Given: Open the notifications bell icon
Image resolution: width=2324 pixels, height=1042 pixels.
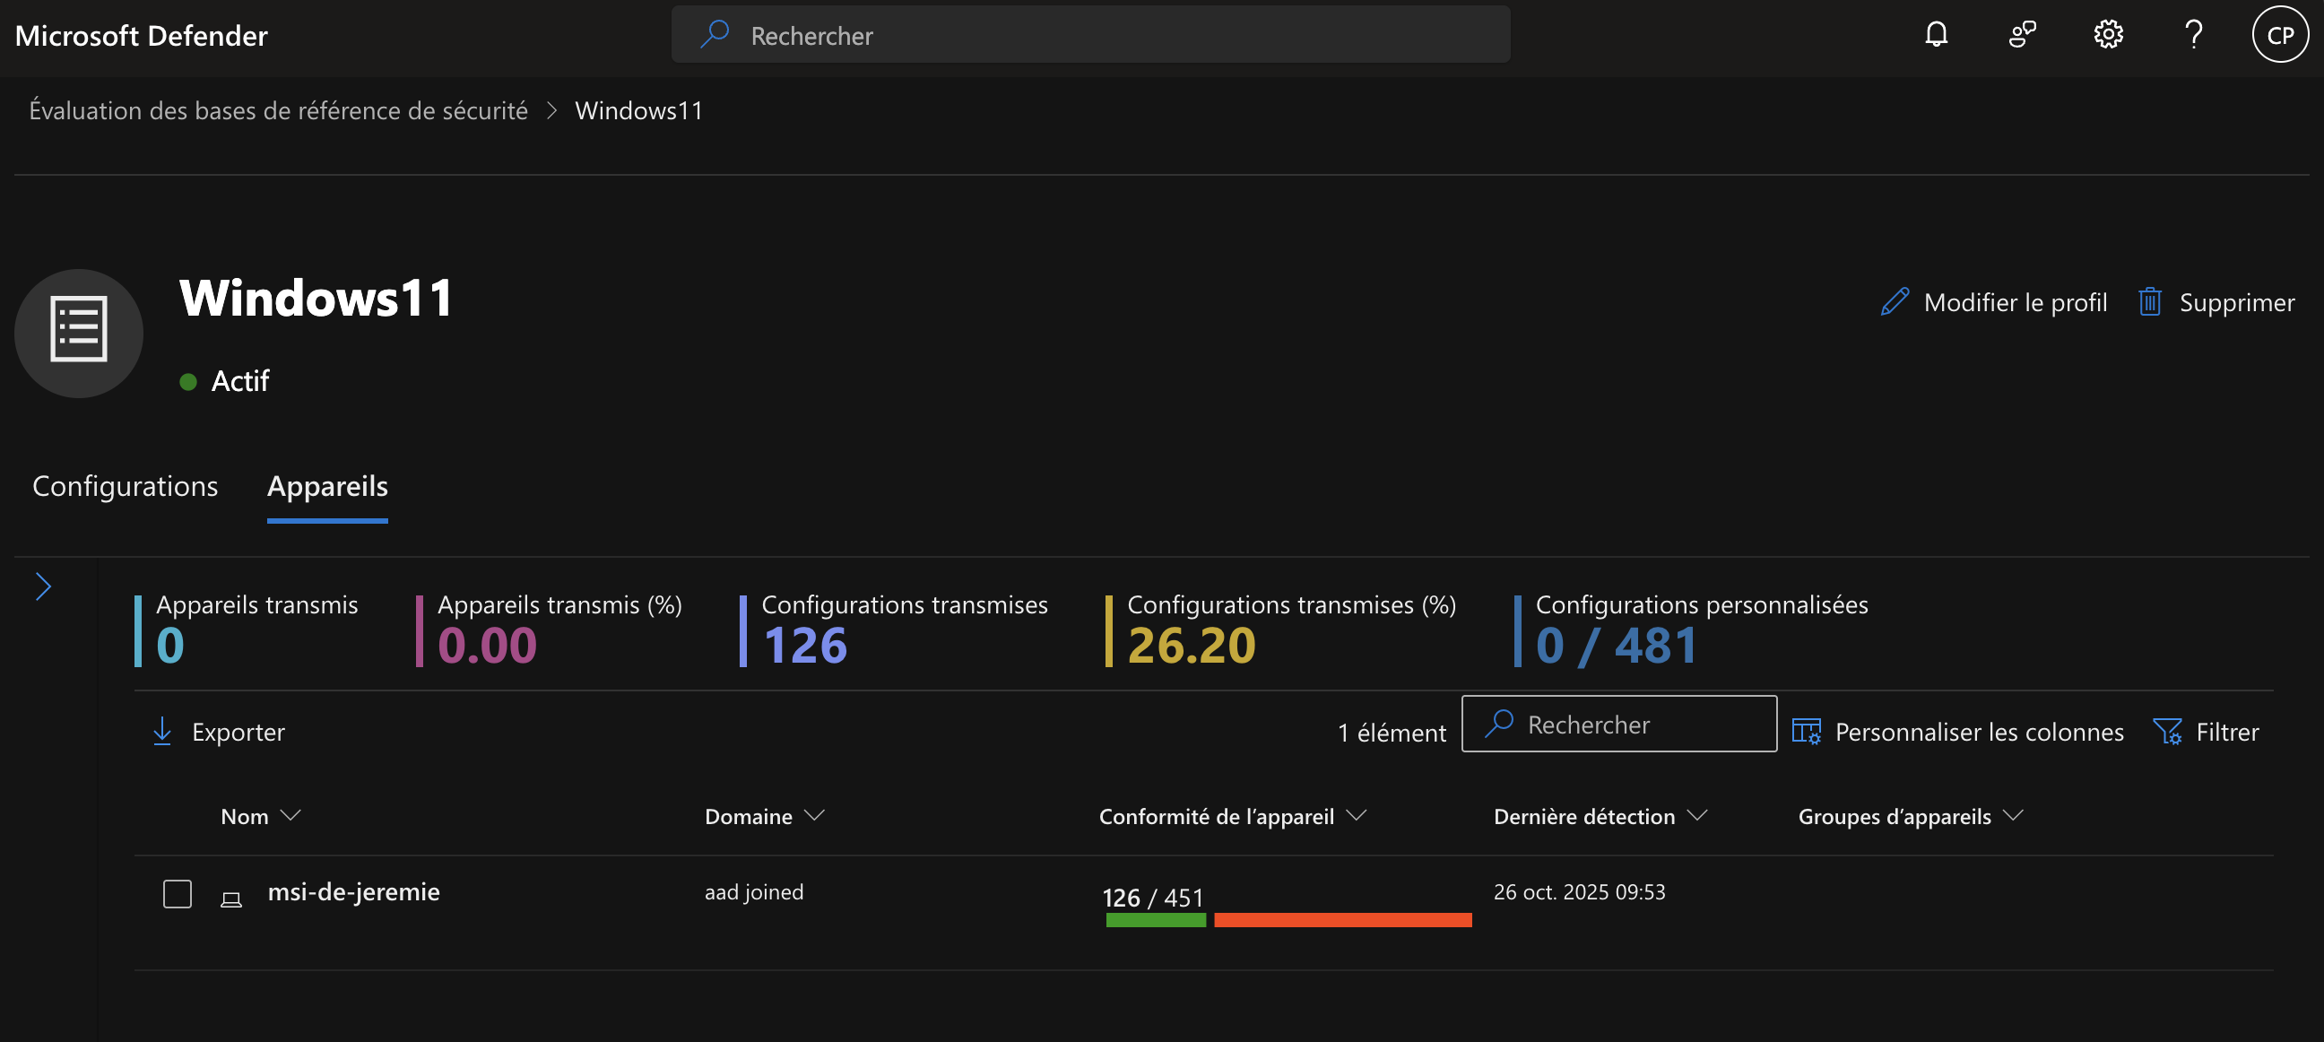Looking at the screenshot, I should (x=1936, y=35).
